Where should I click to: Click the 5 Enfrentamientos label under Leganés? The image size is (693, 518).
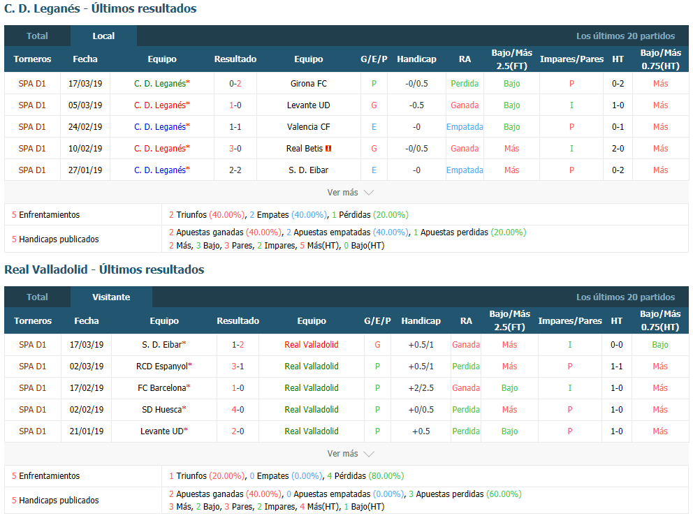point(45,215)
